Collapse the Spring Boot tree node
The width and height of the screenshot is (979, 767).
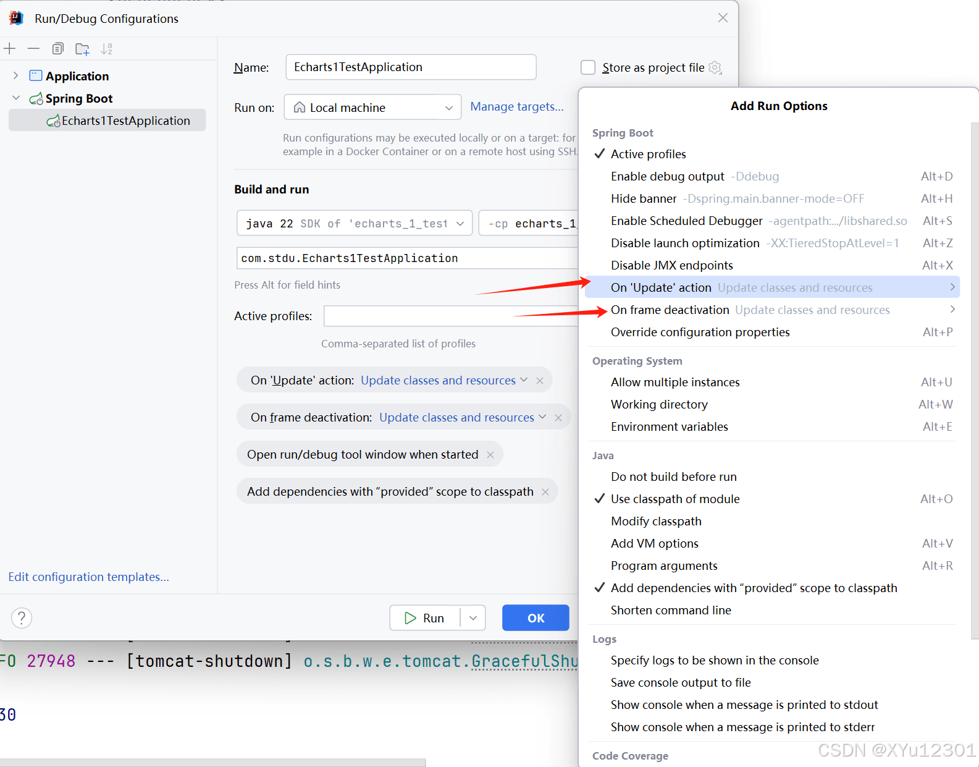(16, 98)
